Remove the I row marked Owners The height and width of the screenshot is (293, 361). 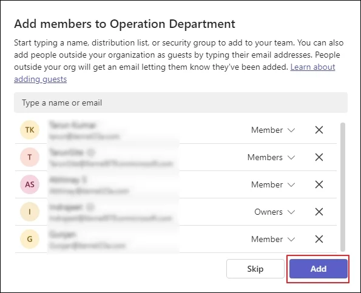(319, 212)
